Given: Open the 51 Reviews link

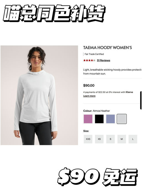Looking at the screenshot, I should tap(103, 60).
